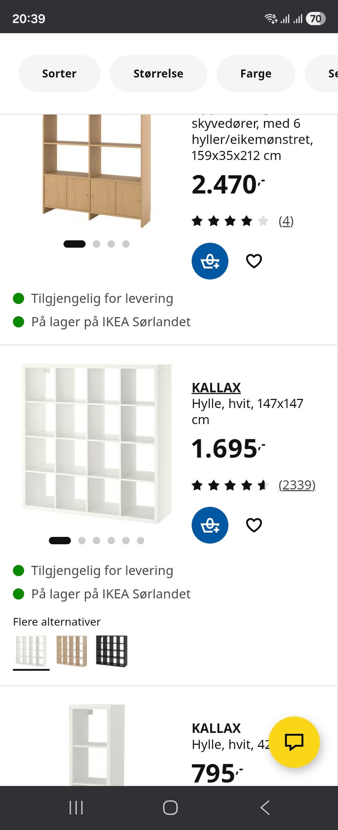
Task: Open the KALLAX product title link
Action: [x=216, y=388]
